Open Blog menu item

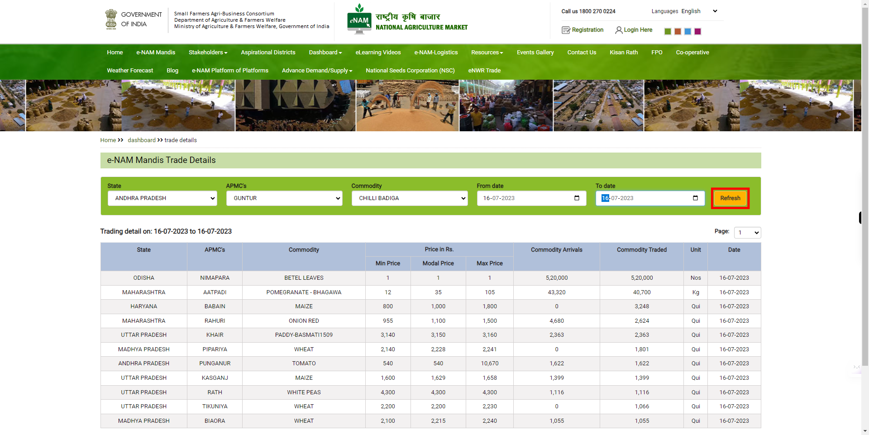[x=172, y=71]
